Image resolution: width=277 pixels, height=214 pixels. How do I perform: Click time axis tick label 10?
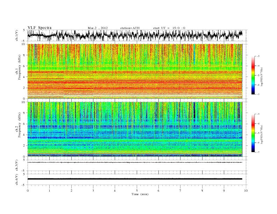[x=246, y=191]
